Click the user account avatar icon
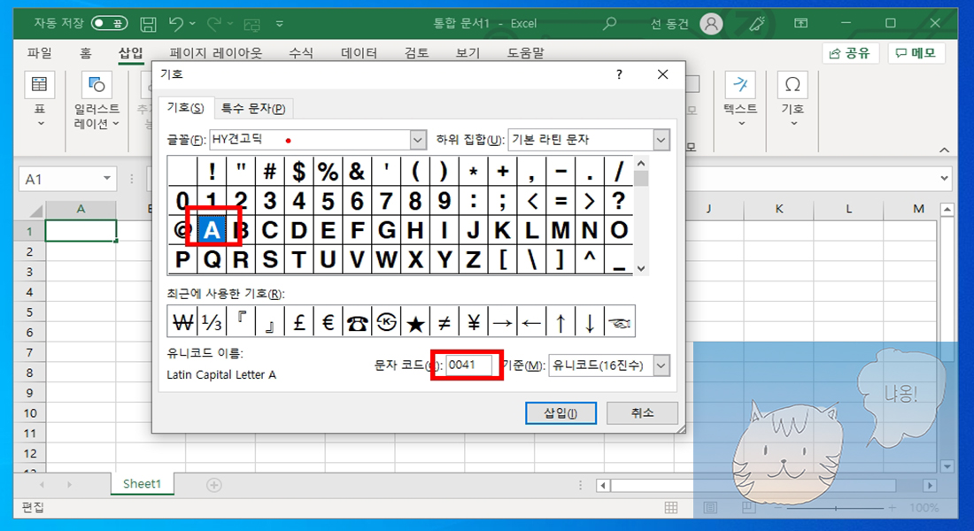 coord(711,24)
